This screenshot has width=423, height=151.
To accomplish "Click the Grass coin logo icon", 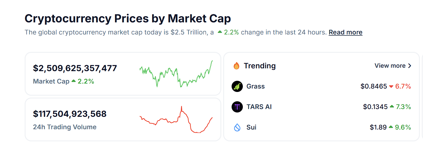I will 237,86.
